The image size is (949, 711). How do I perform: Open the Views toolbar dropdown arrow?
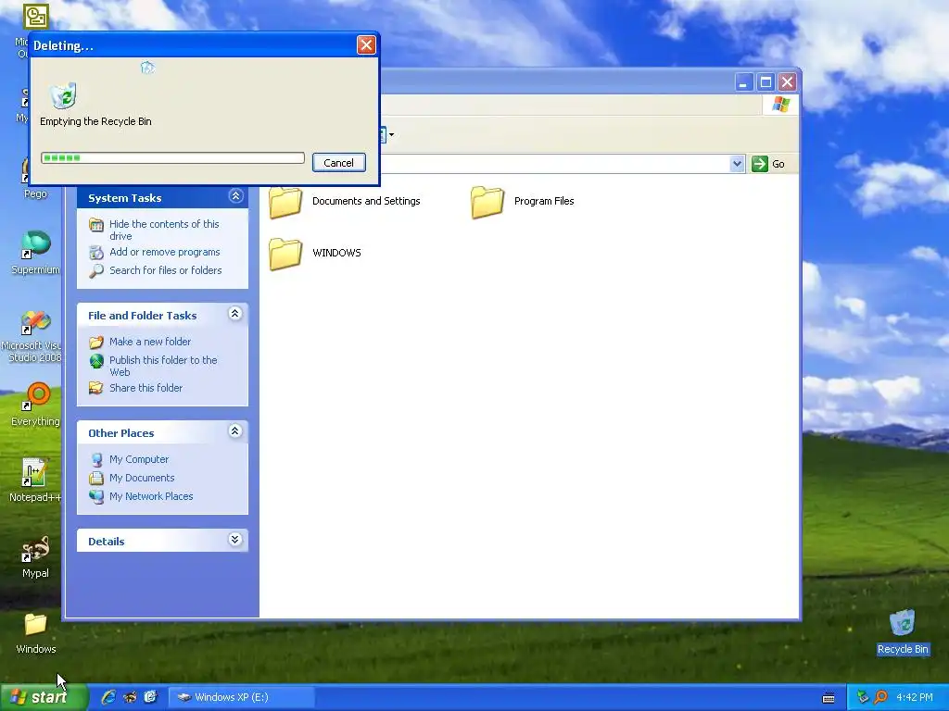click(x=392, y=135)
